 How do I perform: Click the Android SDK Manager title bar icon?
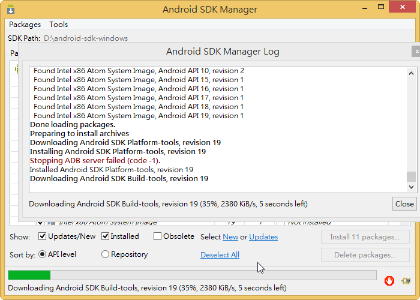click(x=11, y=9)
